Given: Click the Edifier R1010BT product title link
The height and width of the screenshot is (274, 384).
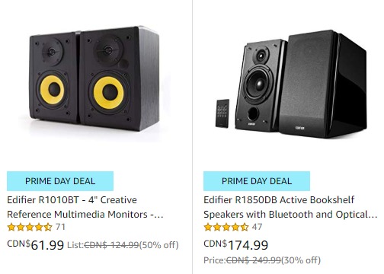Looking at the screenshot, I should coord(85,207).
